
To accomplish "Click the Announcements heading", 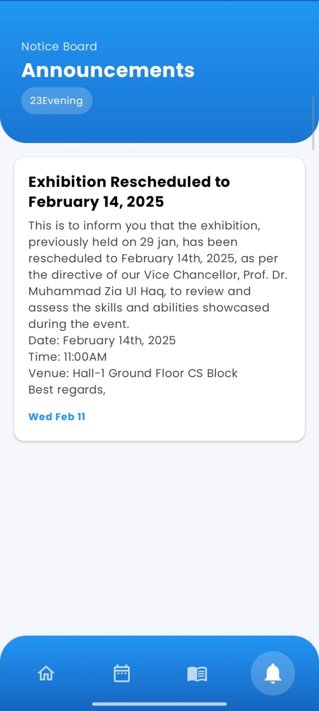I will coord(108,70).
